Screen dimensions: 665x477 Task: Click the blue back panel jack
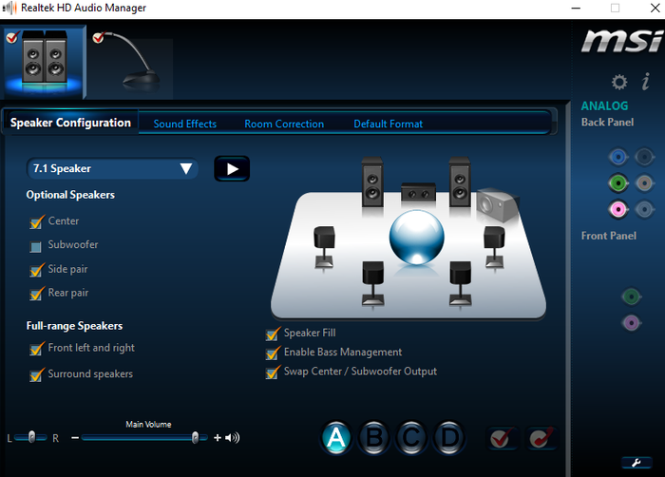(x=617, y=157)
